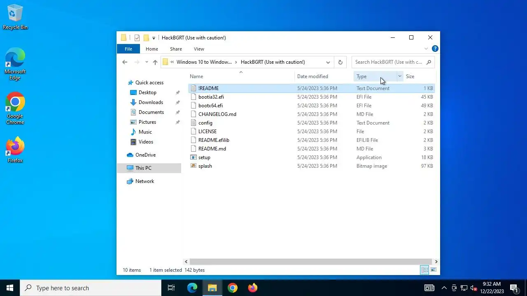The image size is (527, 296).
Task: Open the File ribbon tab
Action: [x=128, y=49]
